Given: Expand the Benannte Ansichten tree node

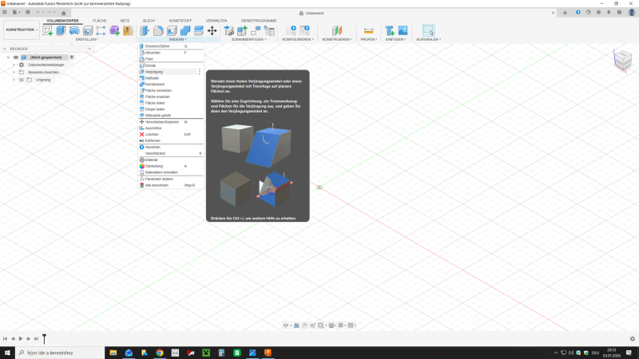Looking at the screenshot, I should pos(14,73).
